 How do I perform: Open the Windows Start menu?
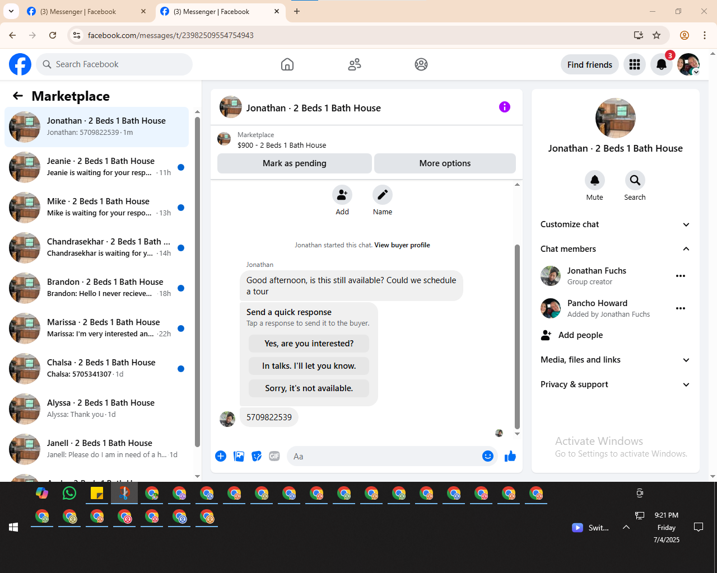13,527
